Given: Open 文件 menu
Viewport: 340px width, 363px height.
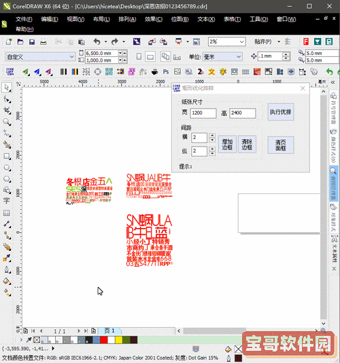Looking at the screenshot, I should point(24,19).
